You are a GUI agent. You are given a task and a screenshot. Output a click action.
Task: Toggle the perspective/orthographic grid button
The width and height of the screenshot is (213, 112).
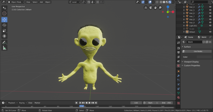[146, 7]
